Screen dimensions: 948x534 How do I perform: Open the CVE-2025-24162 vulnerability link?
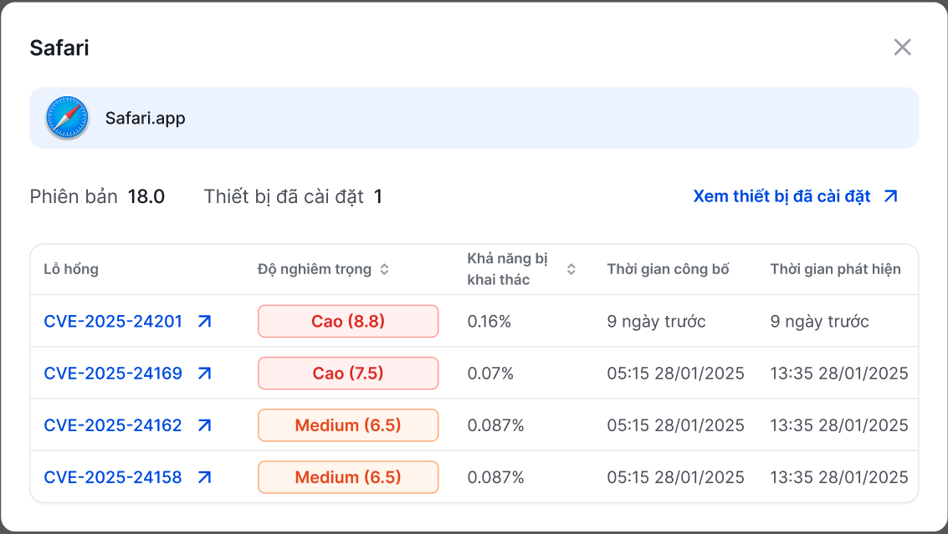tap(113, 425)
